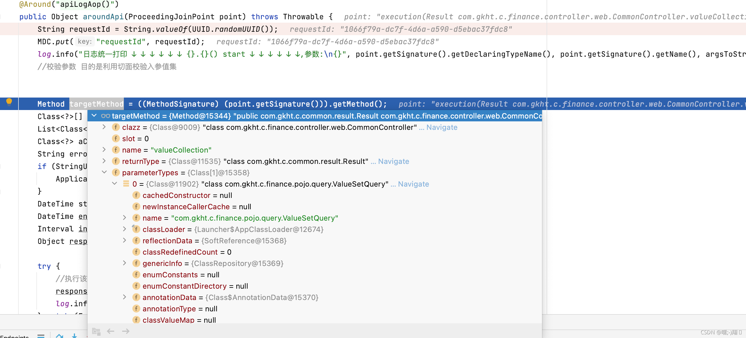Click the back arrow in popup toolbar
Viewport: 746px width, 338px height.
point(111,331)
